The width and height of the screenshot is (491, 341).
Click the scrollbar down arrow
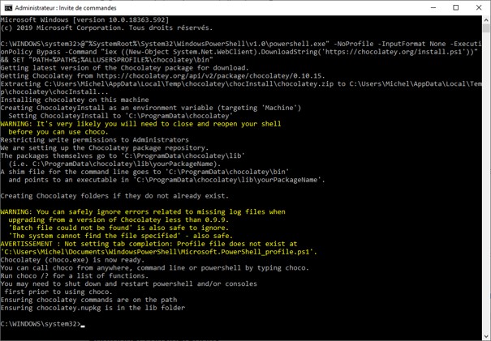(x=485, y=335)
